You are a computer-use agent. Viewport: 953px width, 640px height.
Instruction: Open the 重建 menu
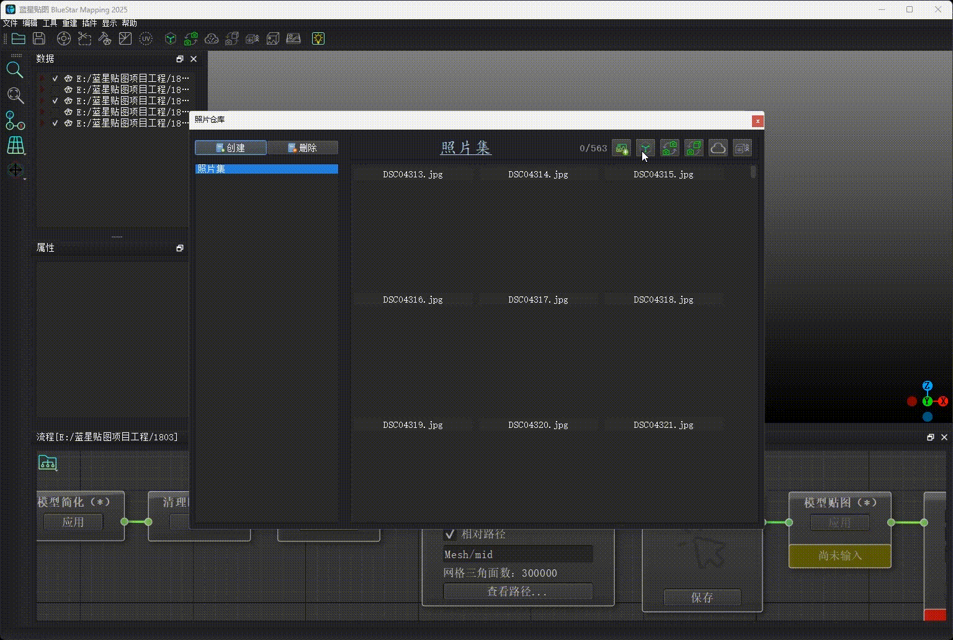click(x=69, y=23)
